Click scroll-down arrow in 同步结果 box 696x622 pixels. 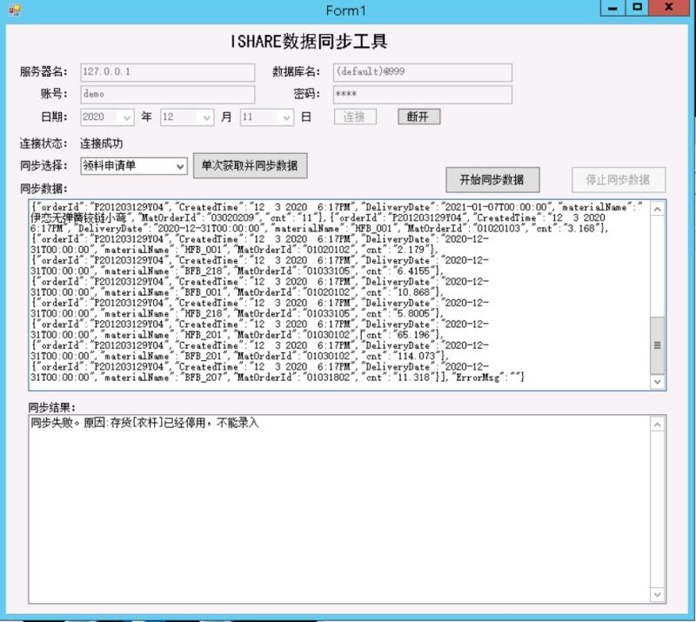point(658,594)
